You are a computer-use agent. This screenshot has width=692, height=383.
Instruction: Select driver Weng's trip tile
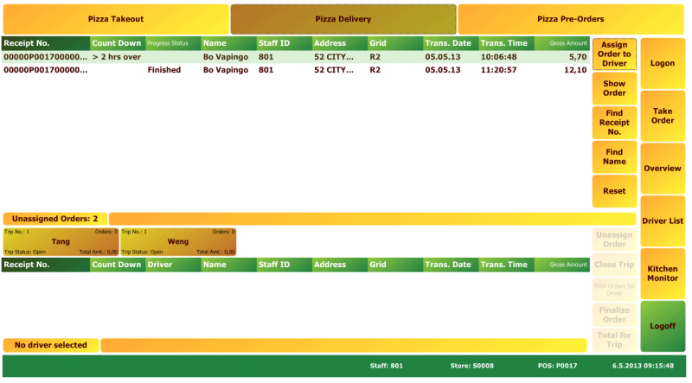point(178,242)
